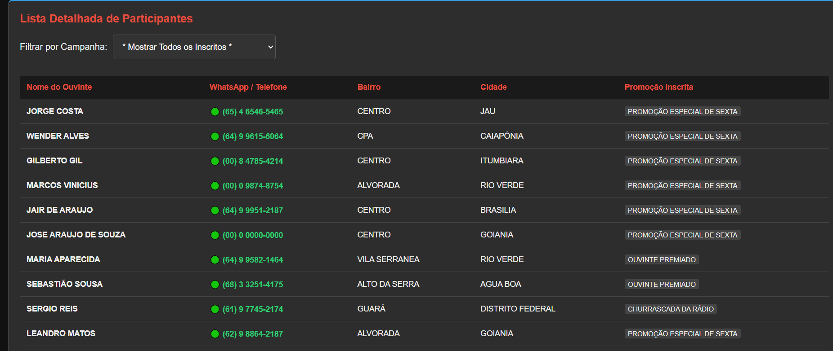This screenshot has height=351, width=833.
Task: Click the city cell "BRASILIA"
Action: tap(498, 210)
